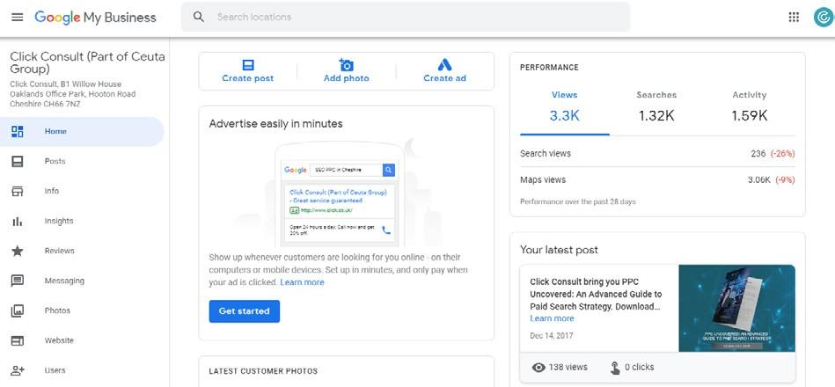This screenshot has width=835, height=387.
Task: Click the Maps views row
Action: click(657, 180)
